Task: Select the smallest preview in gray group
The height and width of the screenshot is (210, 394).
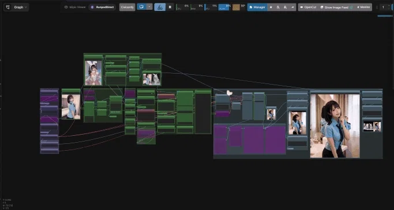Action: (x=271, y=114)
